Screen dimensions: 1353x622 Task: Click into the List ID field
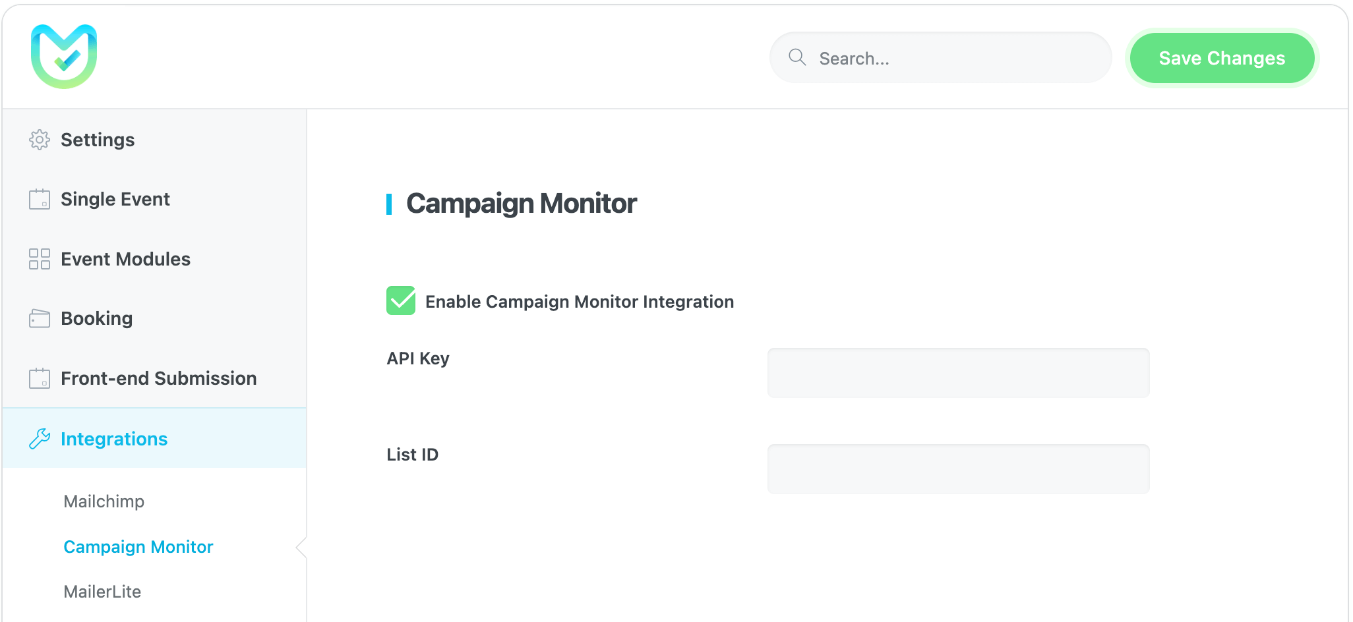[958, 469]
